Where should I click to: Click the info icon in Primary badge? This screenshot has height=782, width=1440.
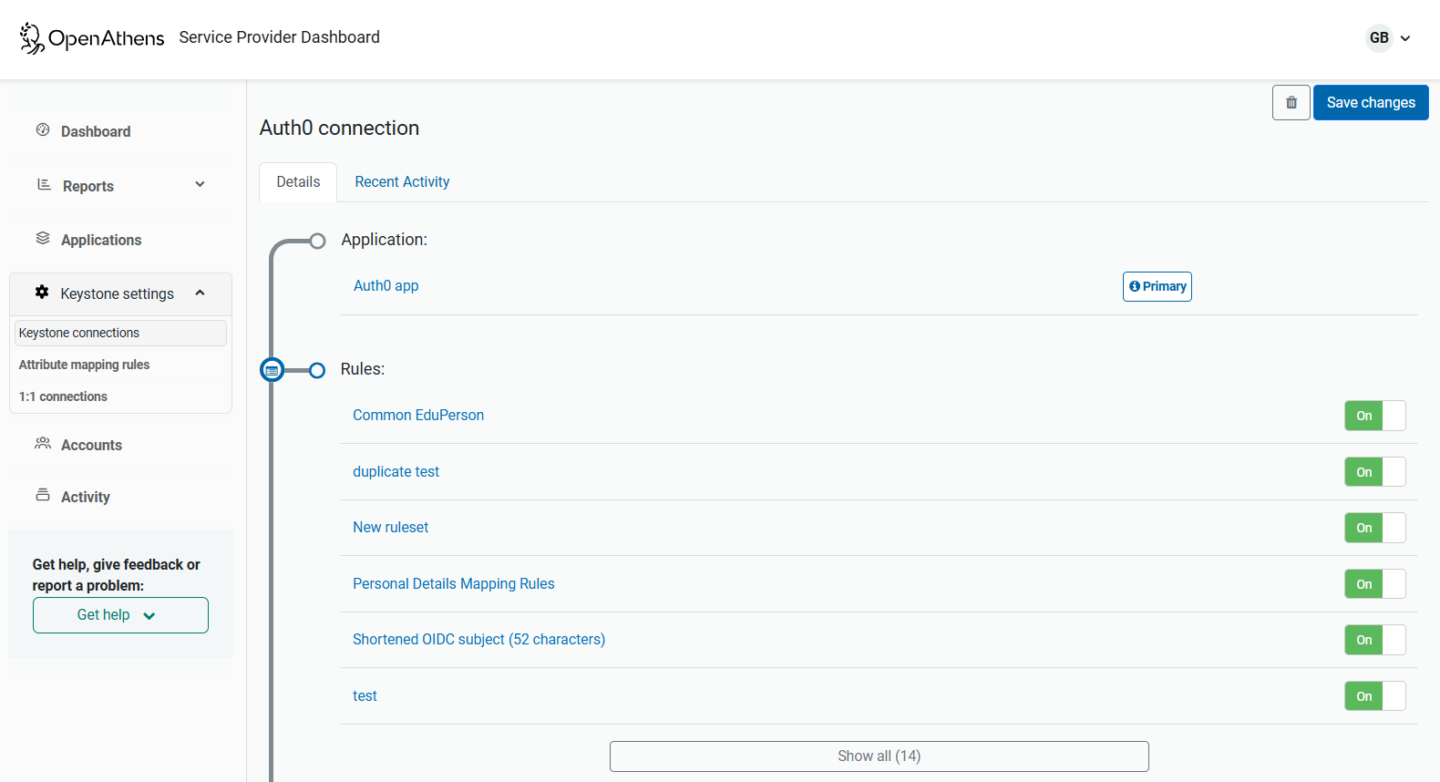[x=1135, y=286]
